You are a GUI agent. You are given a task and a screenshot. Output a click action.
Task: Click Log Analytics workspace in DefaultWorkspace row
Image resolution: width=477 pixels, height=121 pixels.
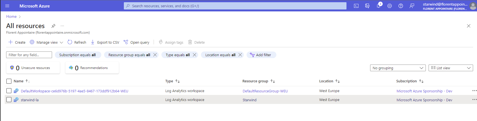click(x=185, y=91)
